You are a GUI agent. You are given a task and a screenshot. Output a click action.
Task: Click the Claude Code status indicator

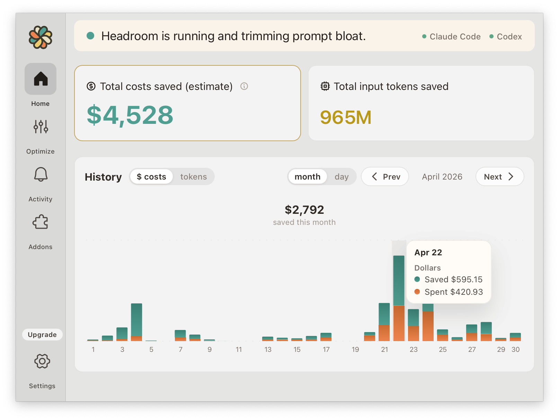click(x=451, y=37)
